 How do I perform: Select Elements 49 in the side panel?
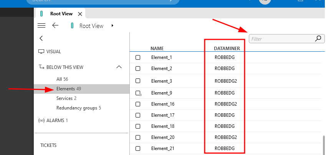81,89
